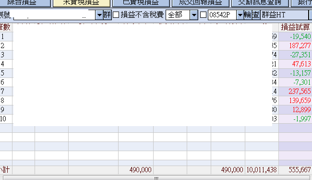Select the 237,565 profit/loss cell

(295, 91)
